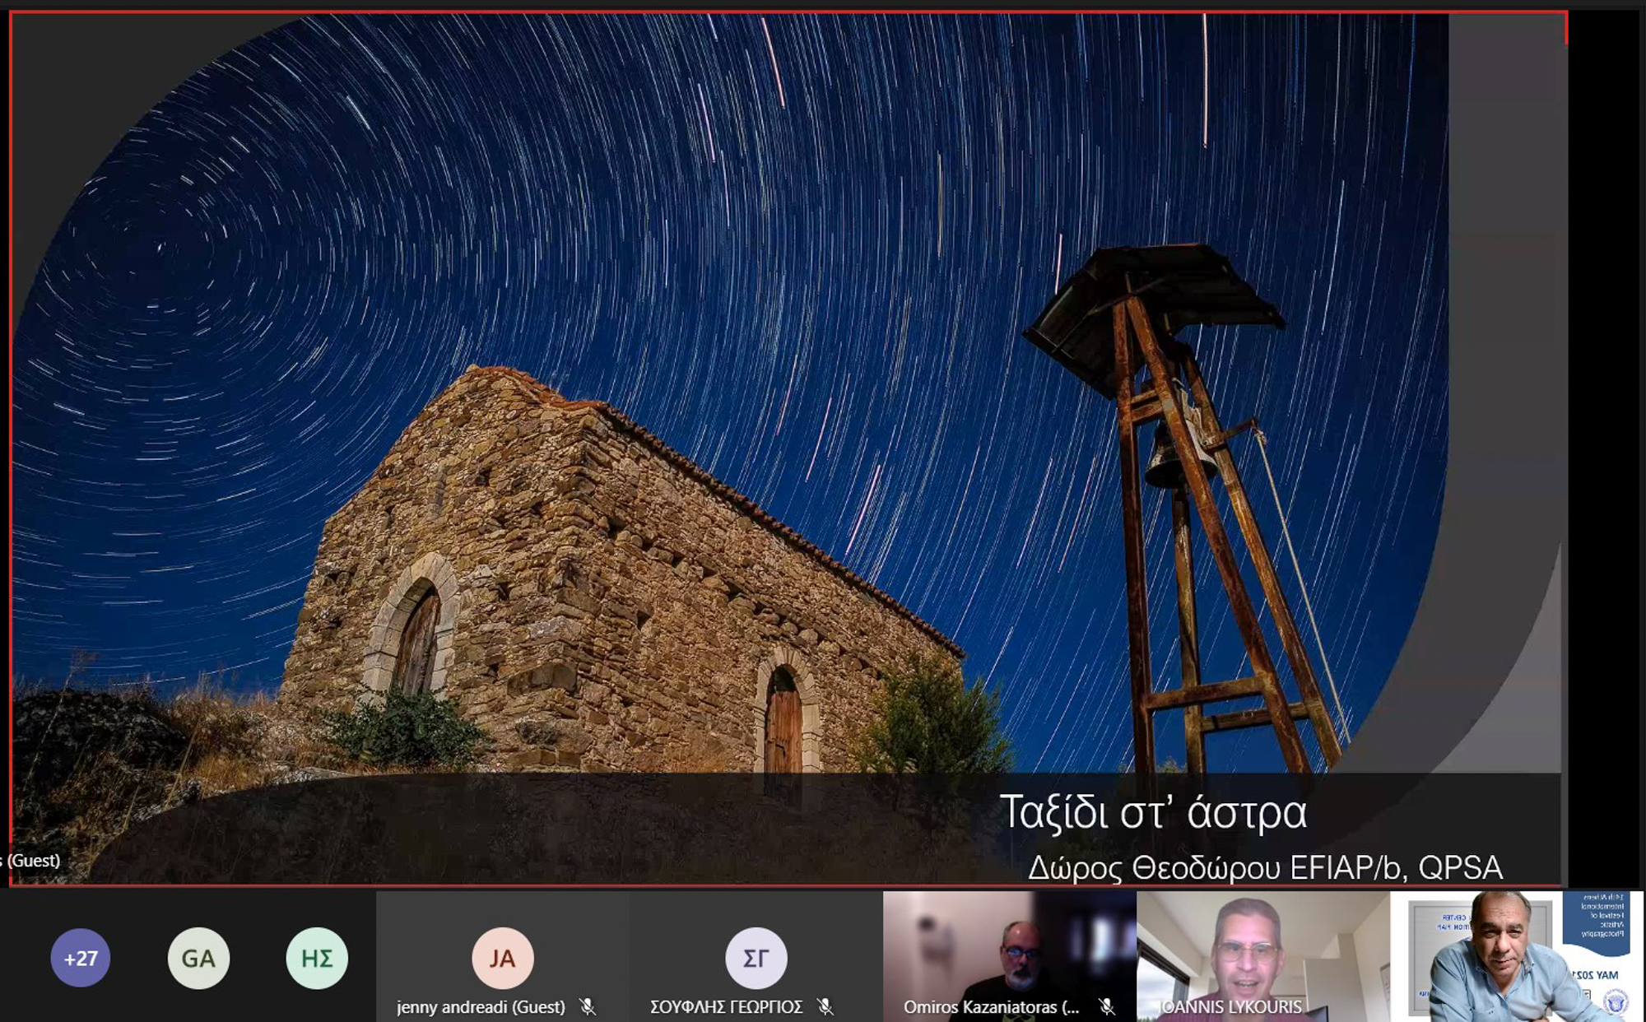Click the JA avatar circle
This screenshot has width=1646, height=1022.
point(502,958)
